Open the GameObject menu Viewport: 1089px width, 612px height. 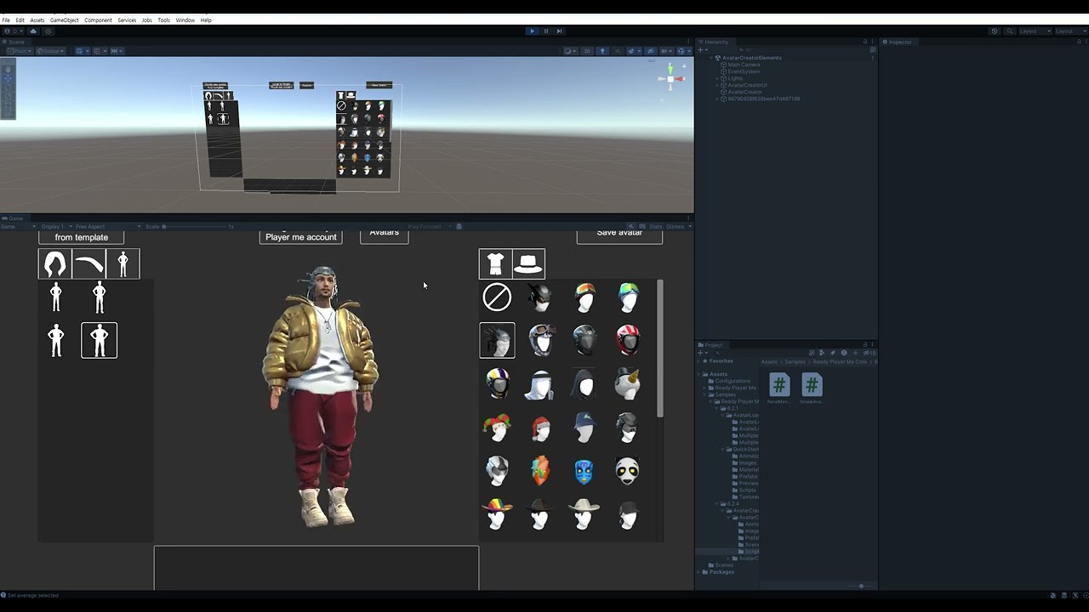pos(65,20)
